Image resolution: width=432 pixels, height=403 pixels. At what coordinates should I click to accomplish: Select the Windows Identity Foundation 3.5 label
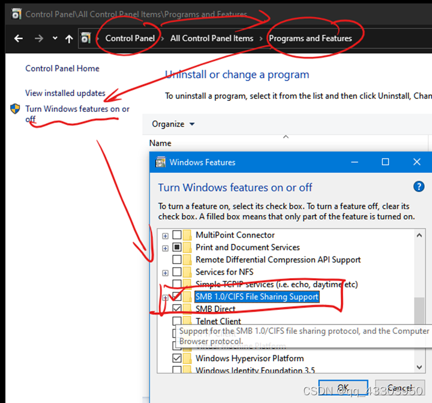tap(255, 370)
